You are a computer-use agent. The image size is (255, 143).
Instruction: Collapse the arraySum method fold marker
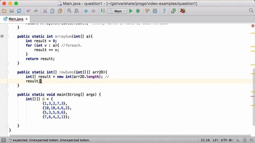(x=7, y=37)
